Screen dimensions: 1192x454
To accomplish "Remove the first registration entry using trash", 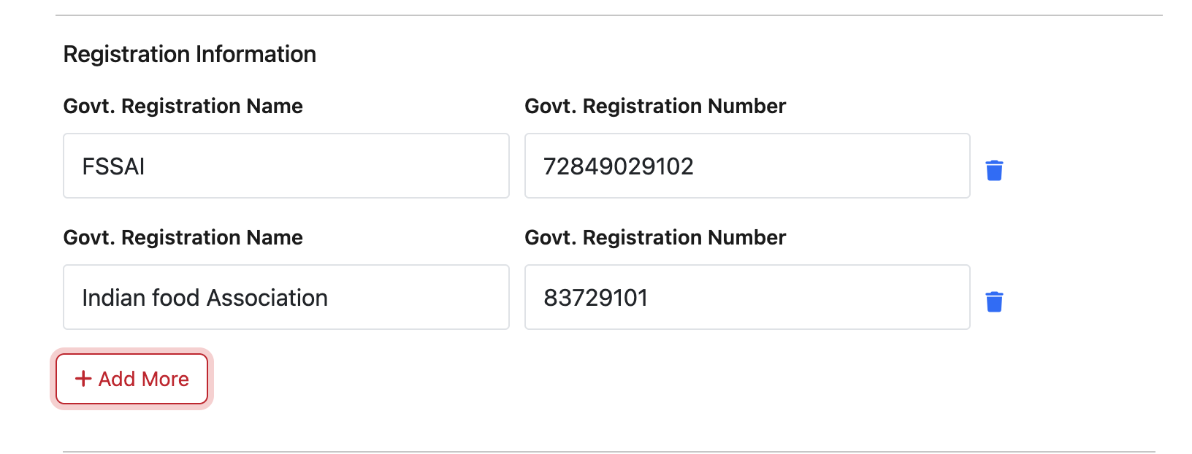I will coord(994,170).
